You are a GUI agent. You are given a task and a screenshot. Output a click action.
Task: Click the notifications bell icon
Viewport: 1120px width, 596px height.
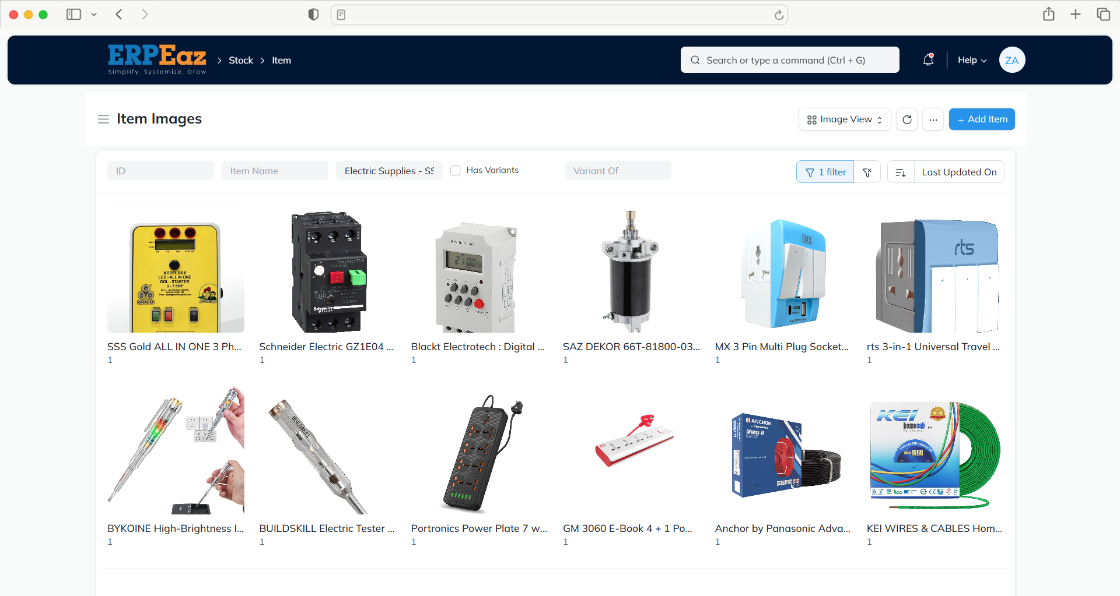click(928, 60)
